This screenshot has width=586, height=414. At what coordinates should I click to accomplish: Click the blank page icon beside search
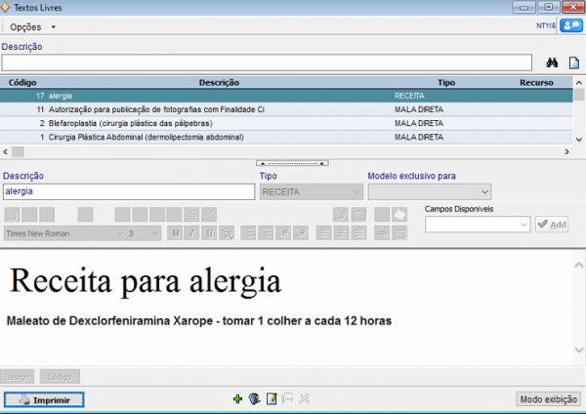pyautogui.click(x=574, y=62)
